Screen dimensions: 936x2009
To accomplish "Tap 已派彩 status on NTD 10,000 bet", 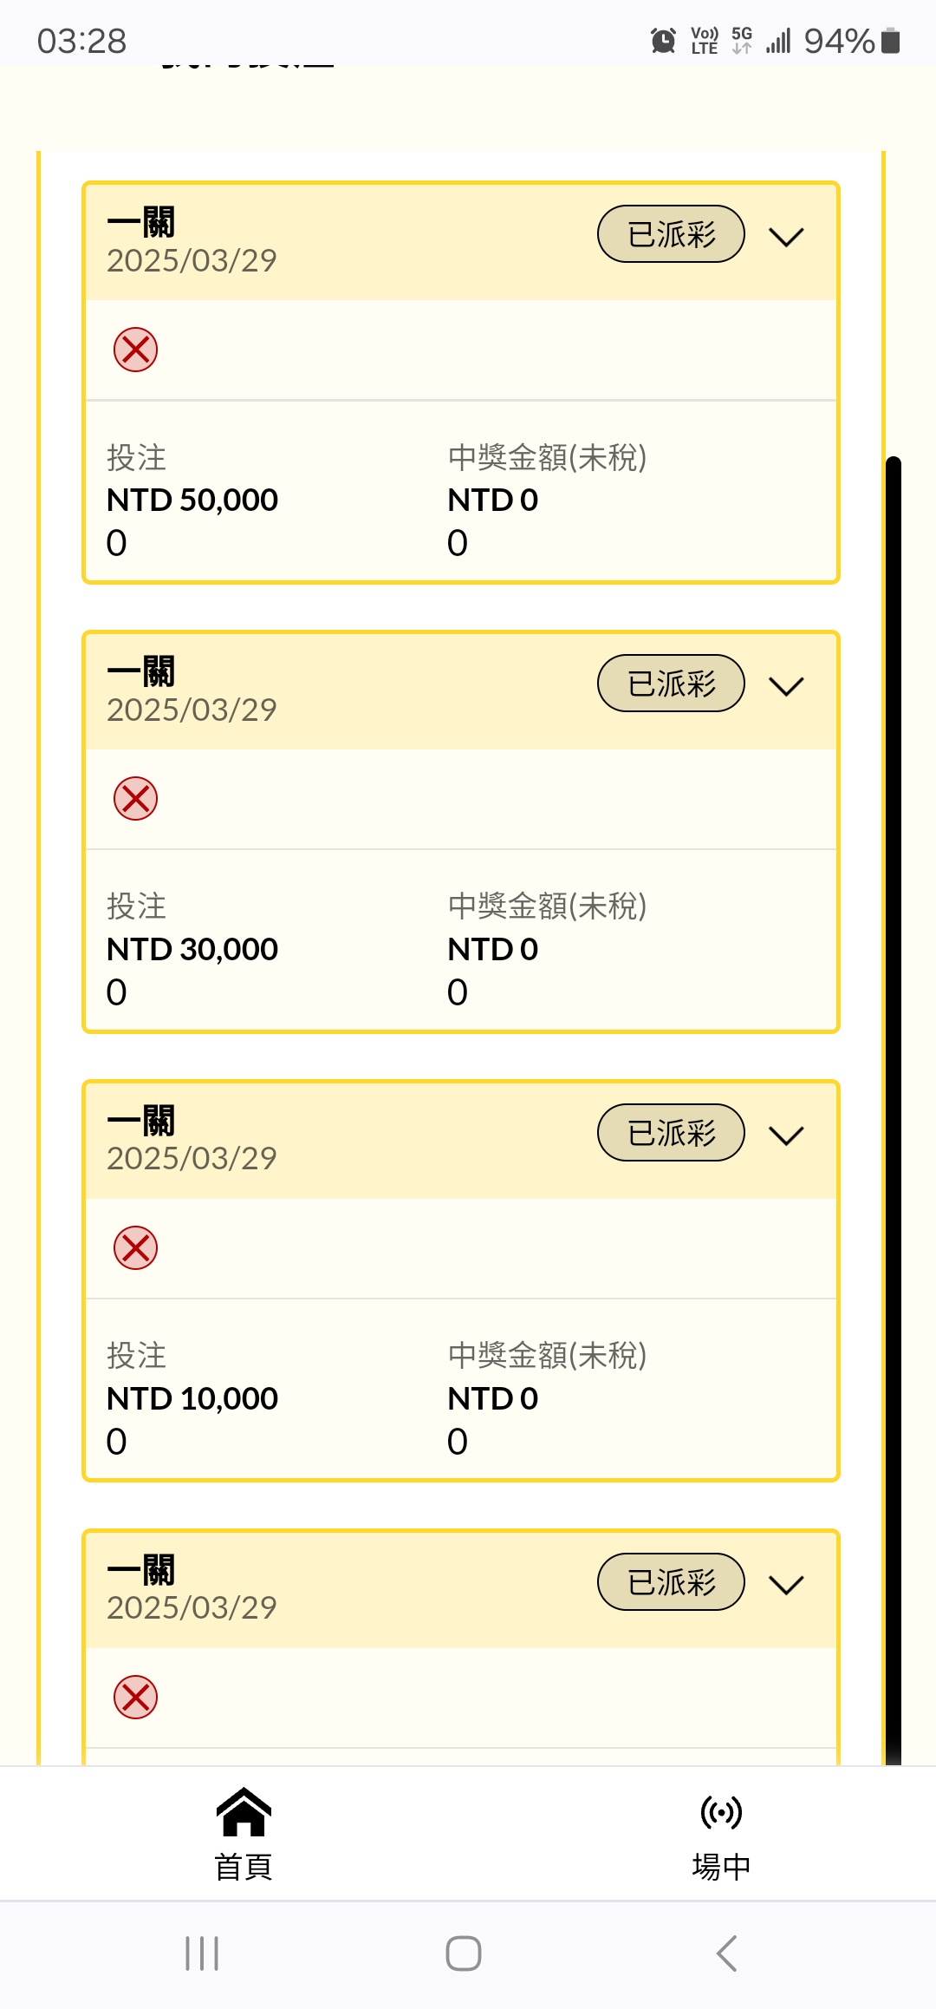I will [x=671, y=1133].
